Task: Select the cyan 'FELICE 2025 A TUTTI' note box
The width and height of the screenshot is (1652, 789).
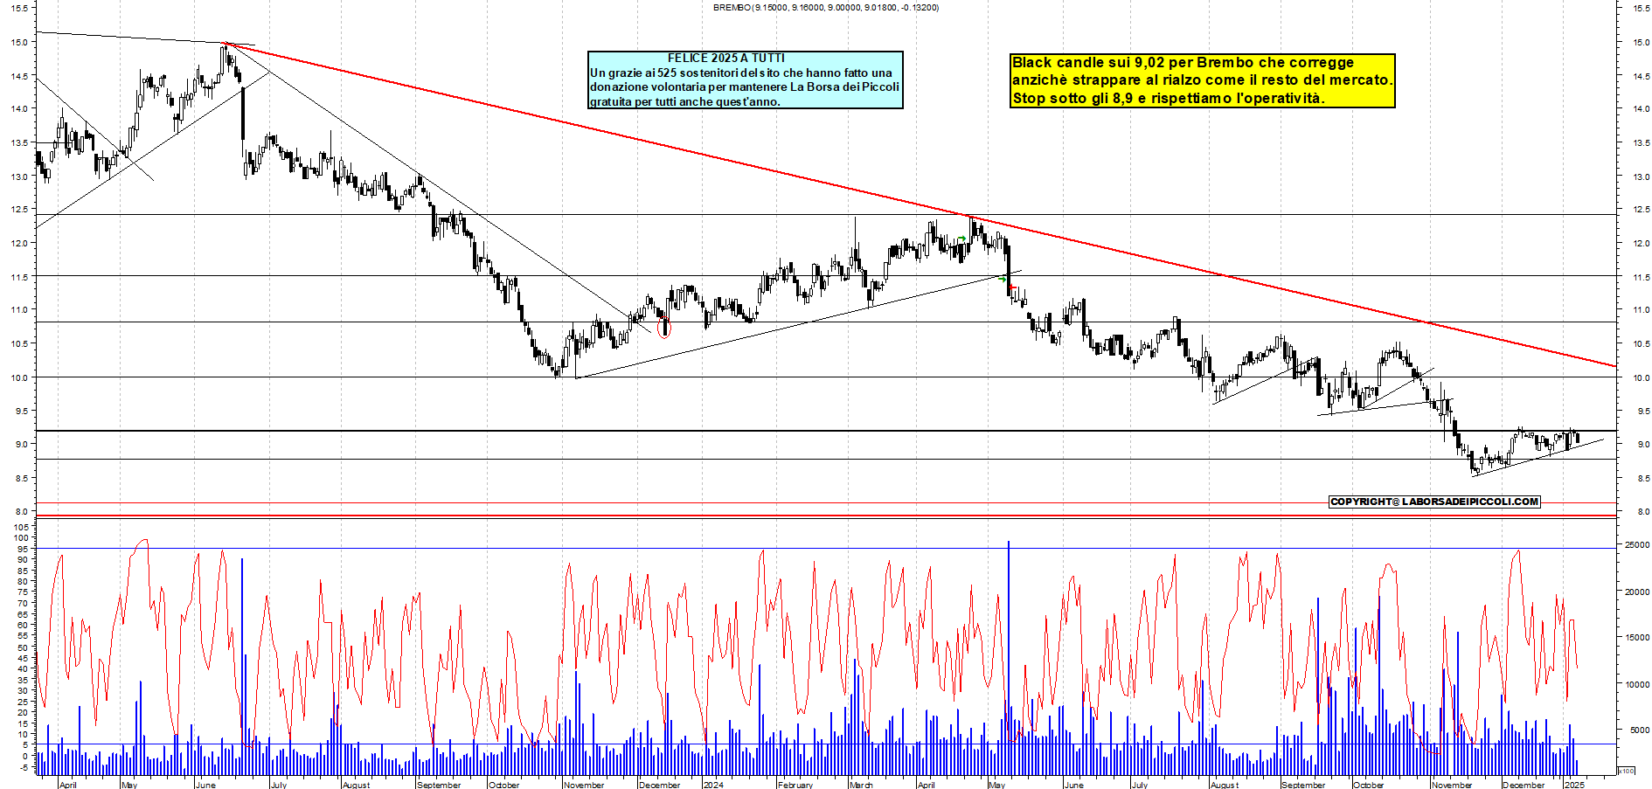Action: click(745, 80)
